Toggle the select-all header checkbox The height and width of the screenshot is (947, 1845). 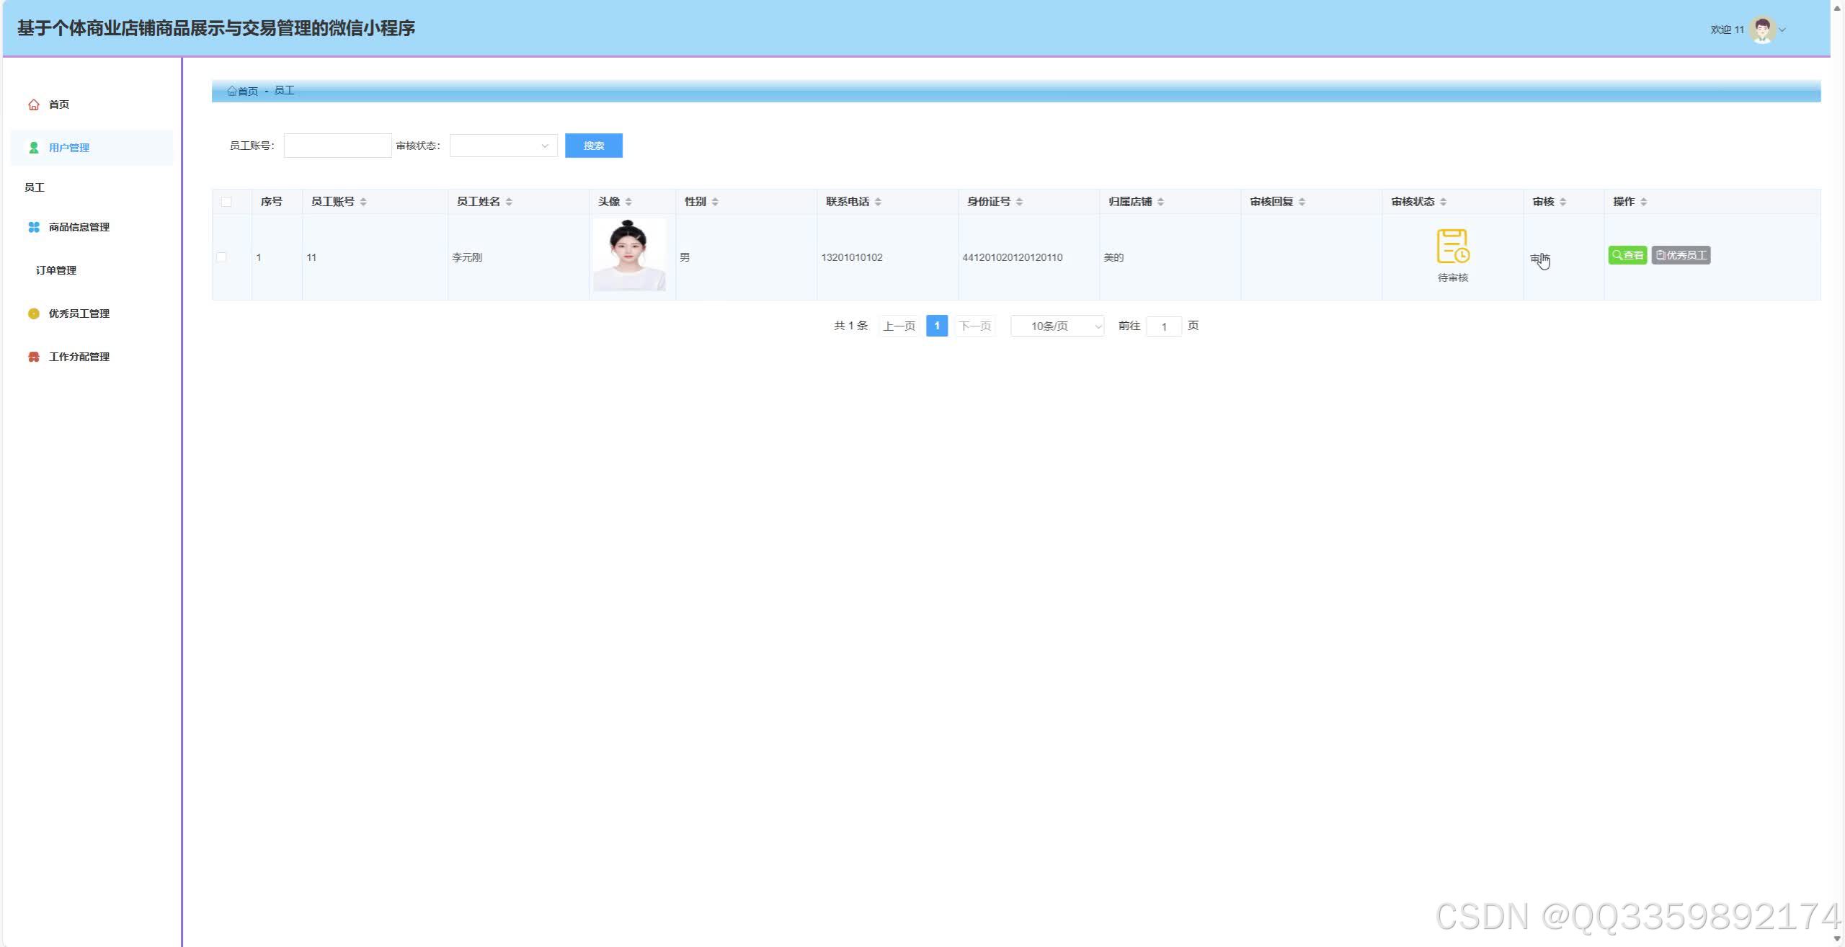[226, 202]
